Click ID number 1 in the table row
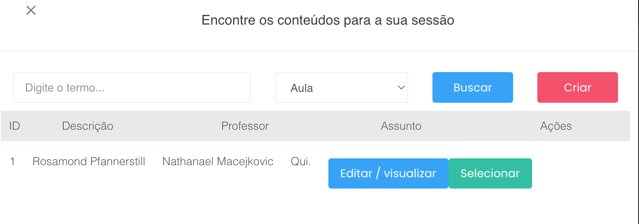 tap(13, 162)
